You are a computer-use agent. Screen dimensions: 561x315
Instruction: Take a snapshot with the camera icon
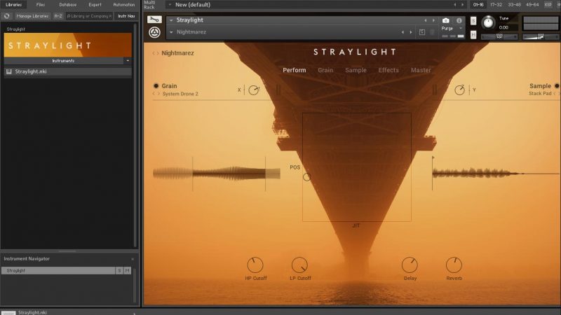[445, 20]
